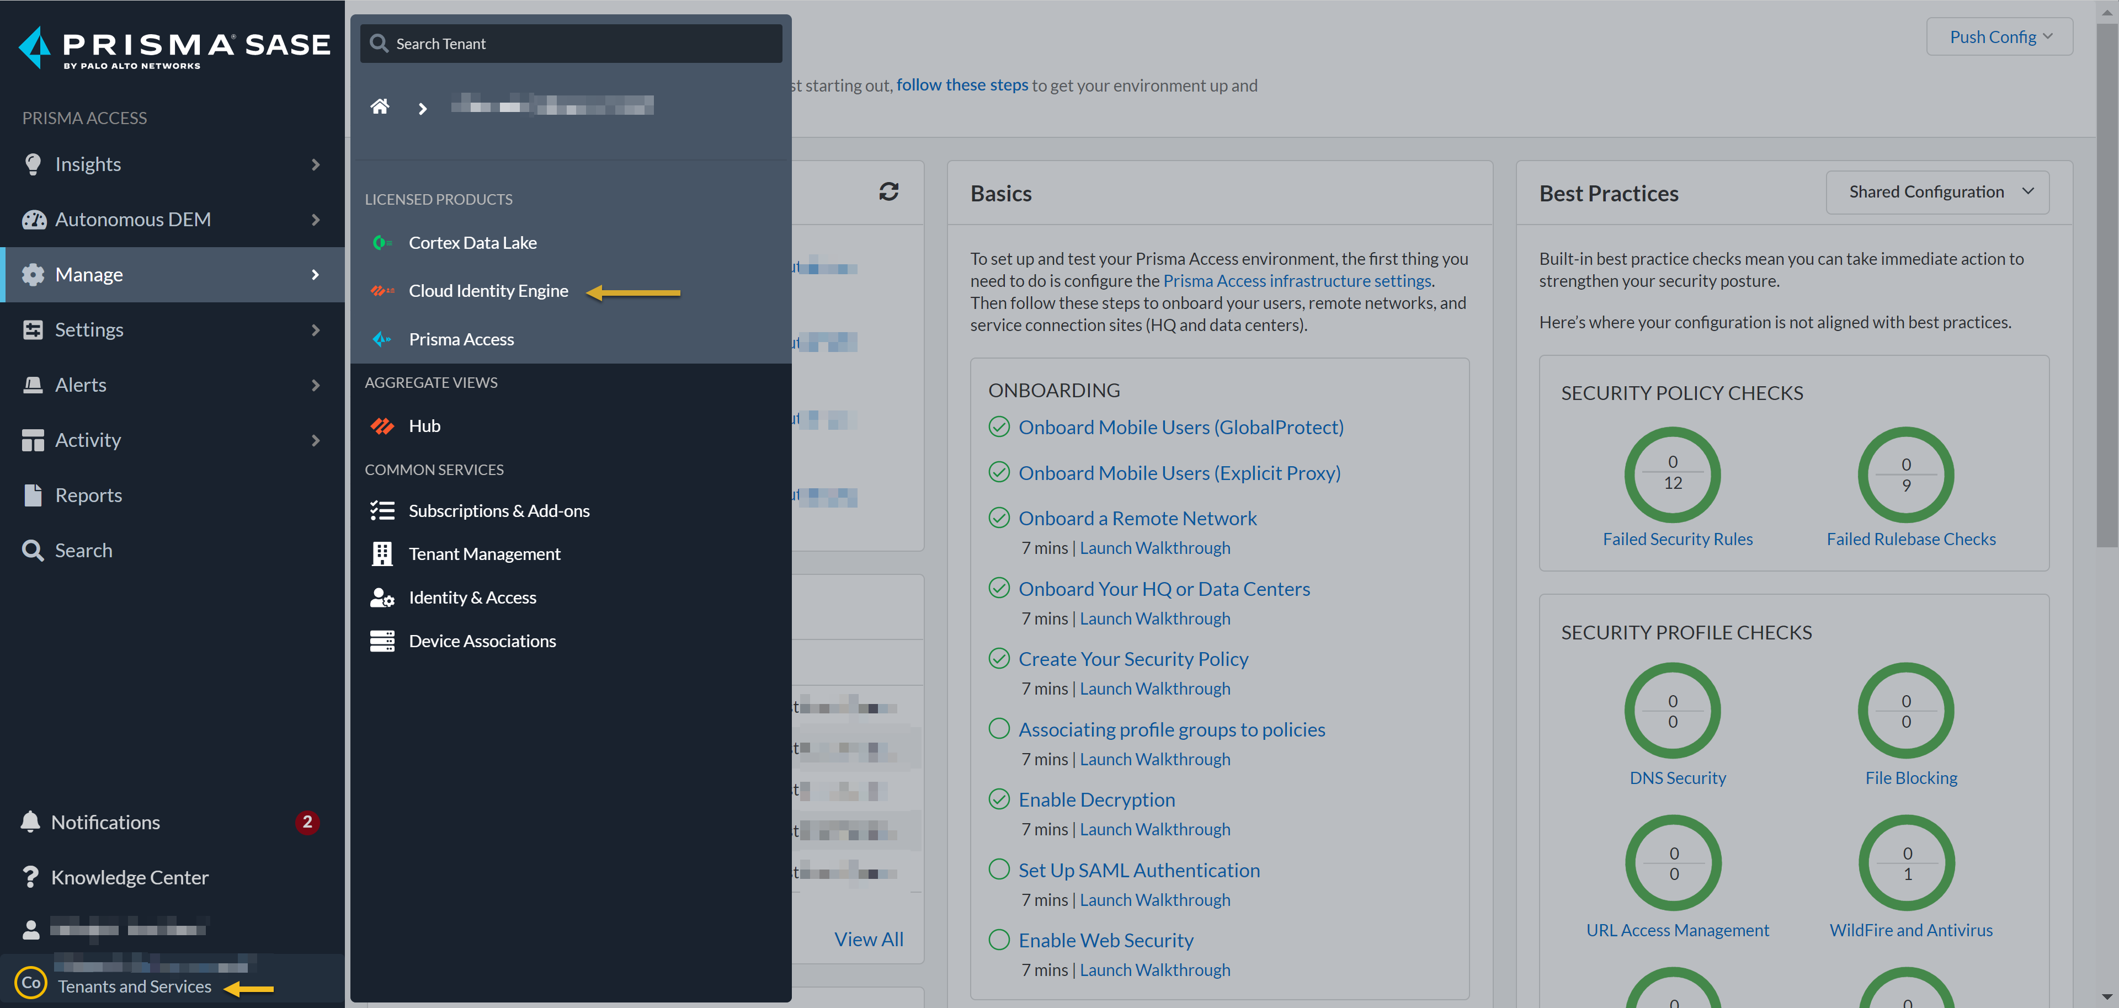This screenshot has width=2119, height=1008.
Task: Click the follow these steps link
Action: tap(962, 84)
